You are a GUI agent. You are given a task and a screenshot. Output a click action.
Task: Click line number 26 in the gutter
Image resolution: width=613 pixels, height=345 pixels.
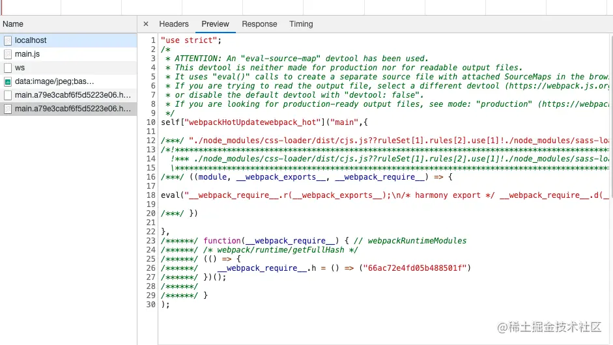pyautogui.click(x=151, y=268)
